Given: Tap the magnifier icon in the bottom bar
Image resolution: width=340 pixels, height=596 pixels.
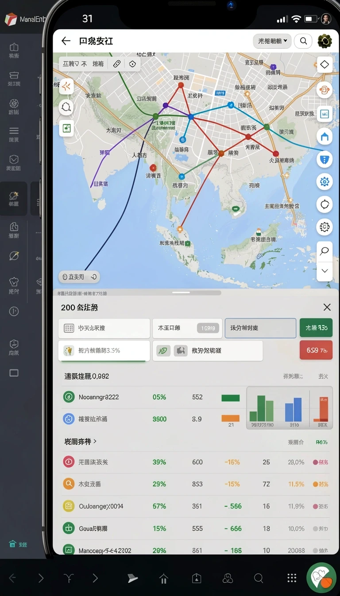Looking at the screenshot, I should (259, 578).
